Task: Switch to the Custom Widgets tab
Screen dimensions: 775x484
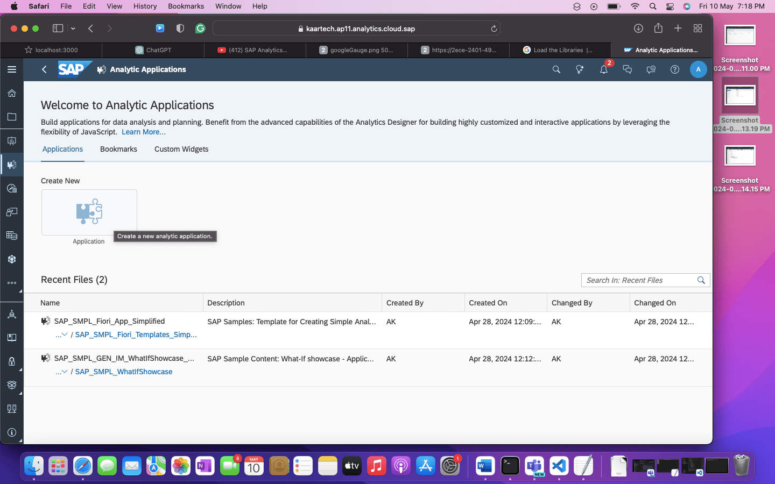Action: (x=181, y=149)
